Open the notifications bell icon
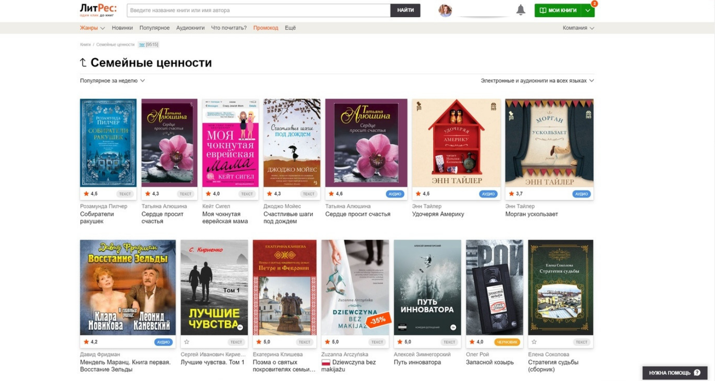The image size is (715, 381). (x=521, y=10)
